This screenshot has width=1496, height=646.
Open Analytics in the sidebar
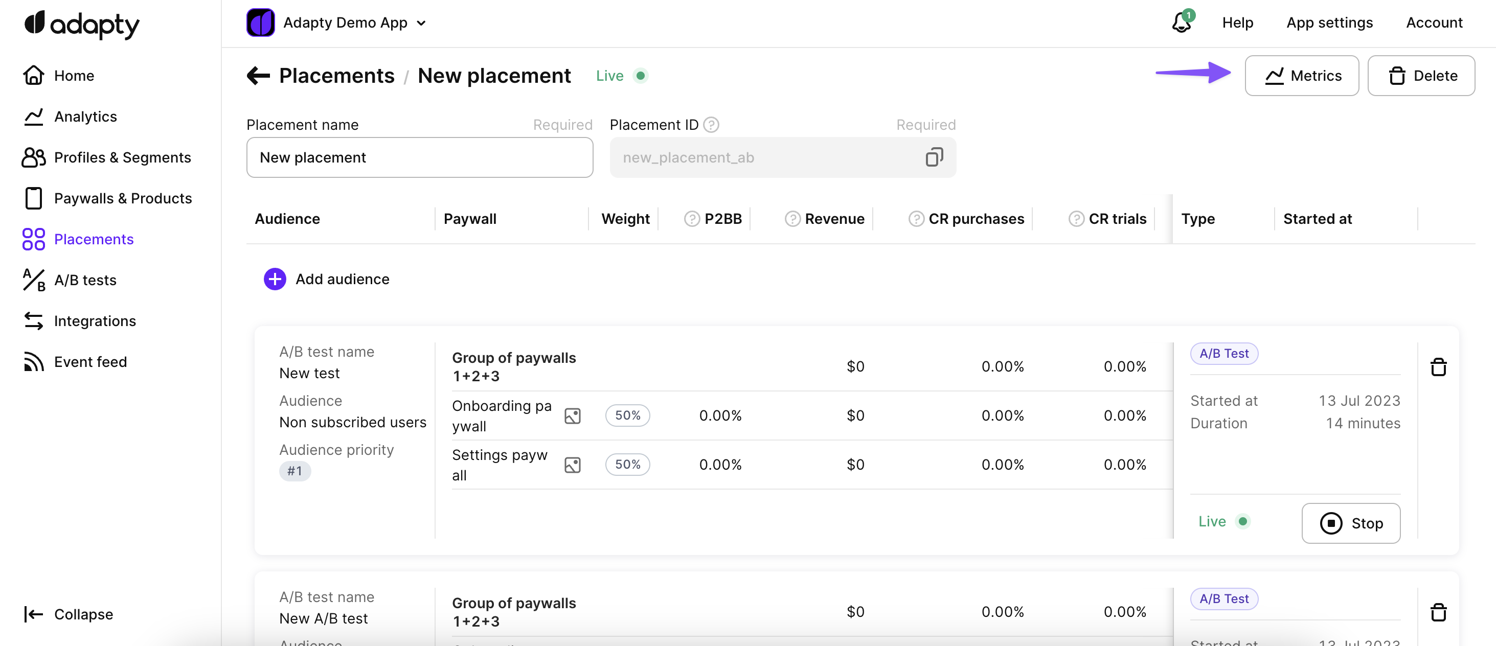pos(85,117)
